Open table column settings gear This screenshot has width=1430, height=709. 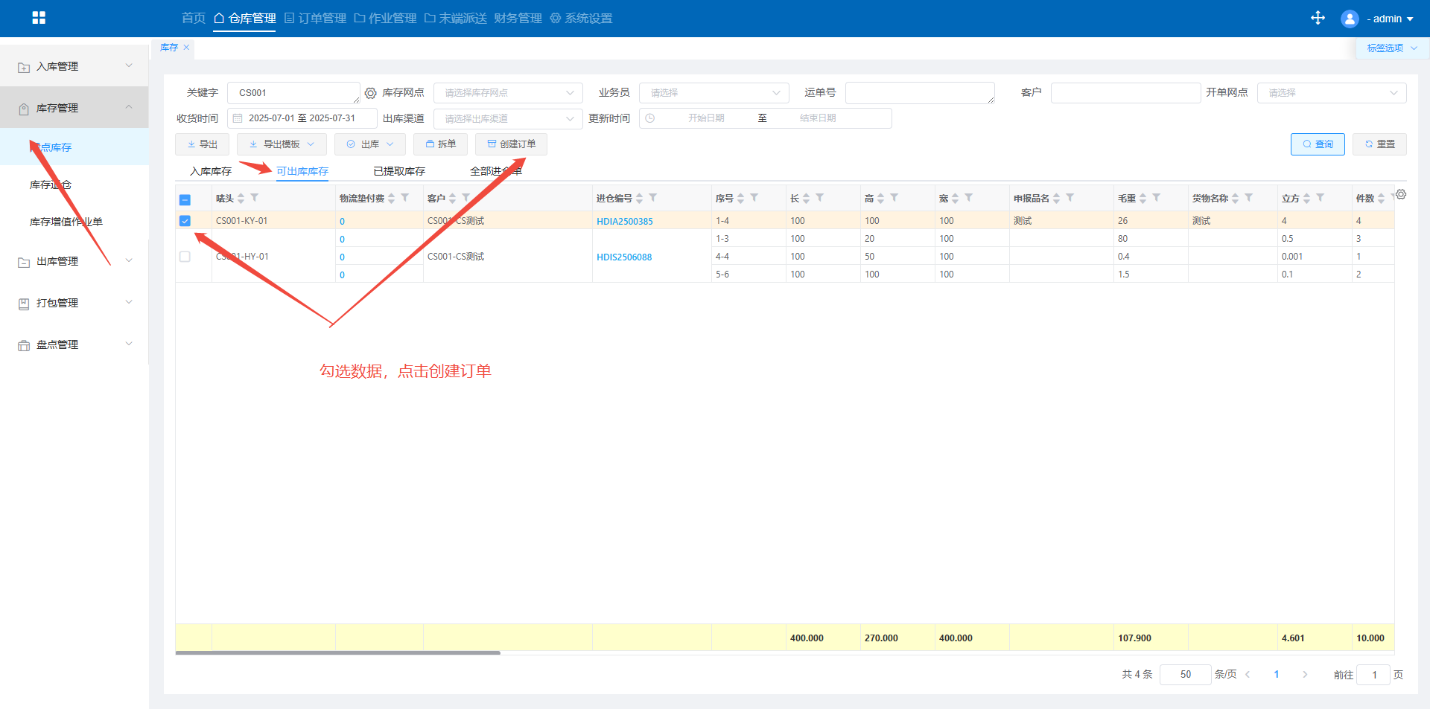click(1401, 194)
